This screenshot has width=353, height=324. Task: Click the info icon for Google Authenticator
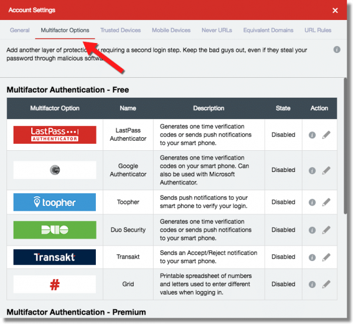[x=312, y=170]
